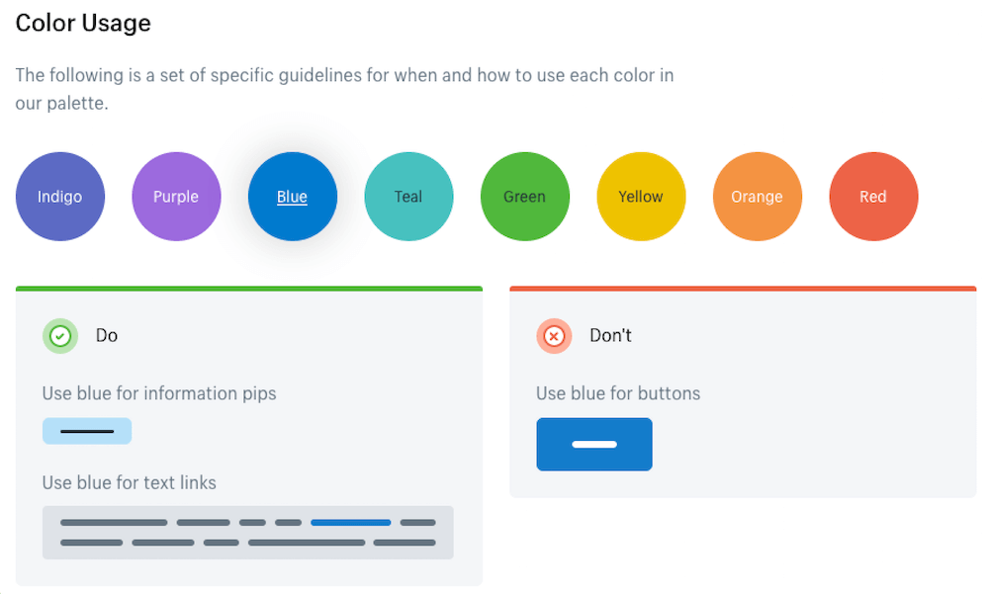Image resolution: width=989 pixels, height=594 pixels.
Task: Pick the Red color circle
Action: point(873,197)
